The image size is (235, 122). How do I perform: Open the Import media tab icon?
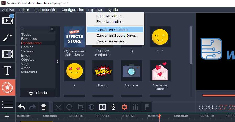click(x=8, y=20)
